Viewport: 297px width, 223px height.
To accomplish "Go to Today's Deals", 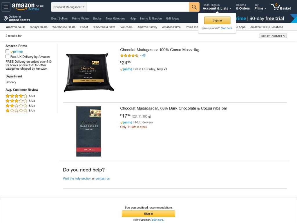I will tap(39, 27).
